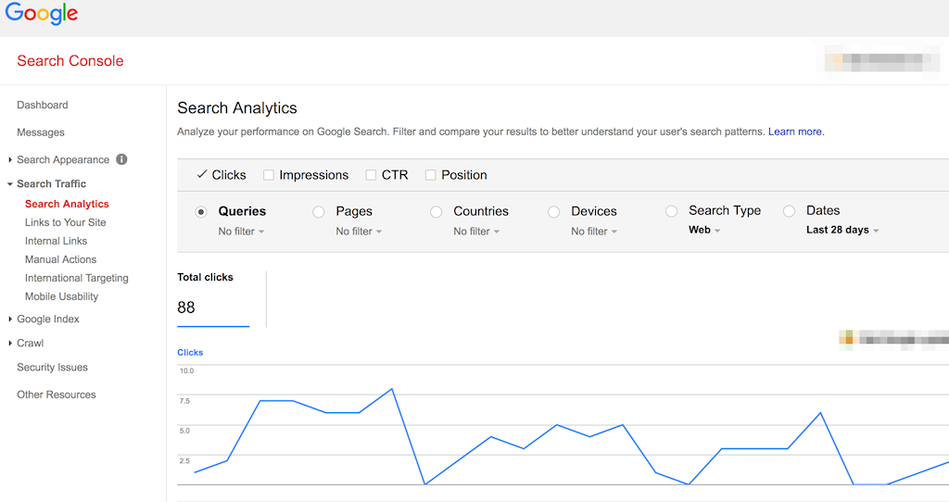Open Manual Actions page
Image resolution: width=949 pixels, height=502 pixels.
coord(60,259)
